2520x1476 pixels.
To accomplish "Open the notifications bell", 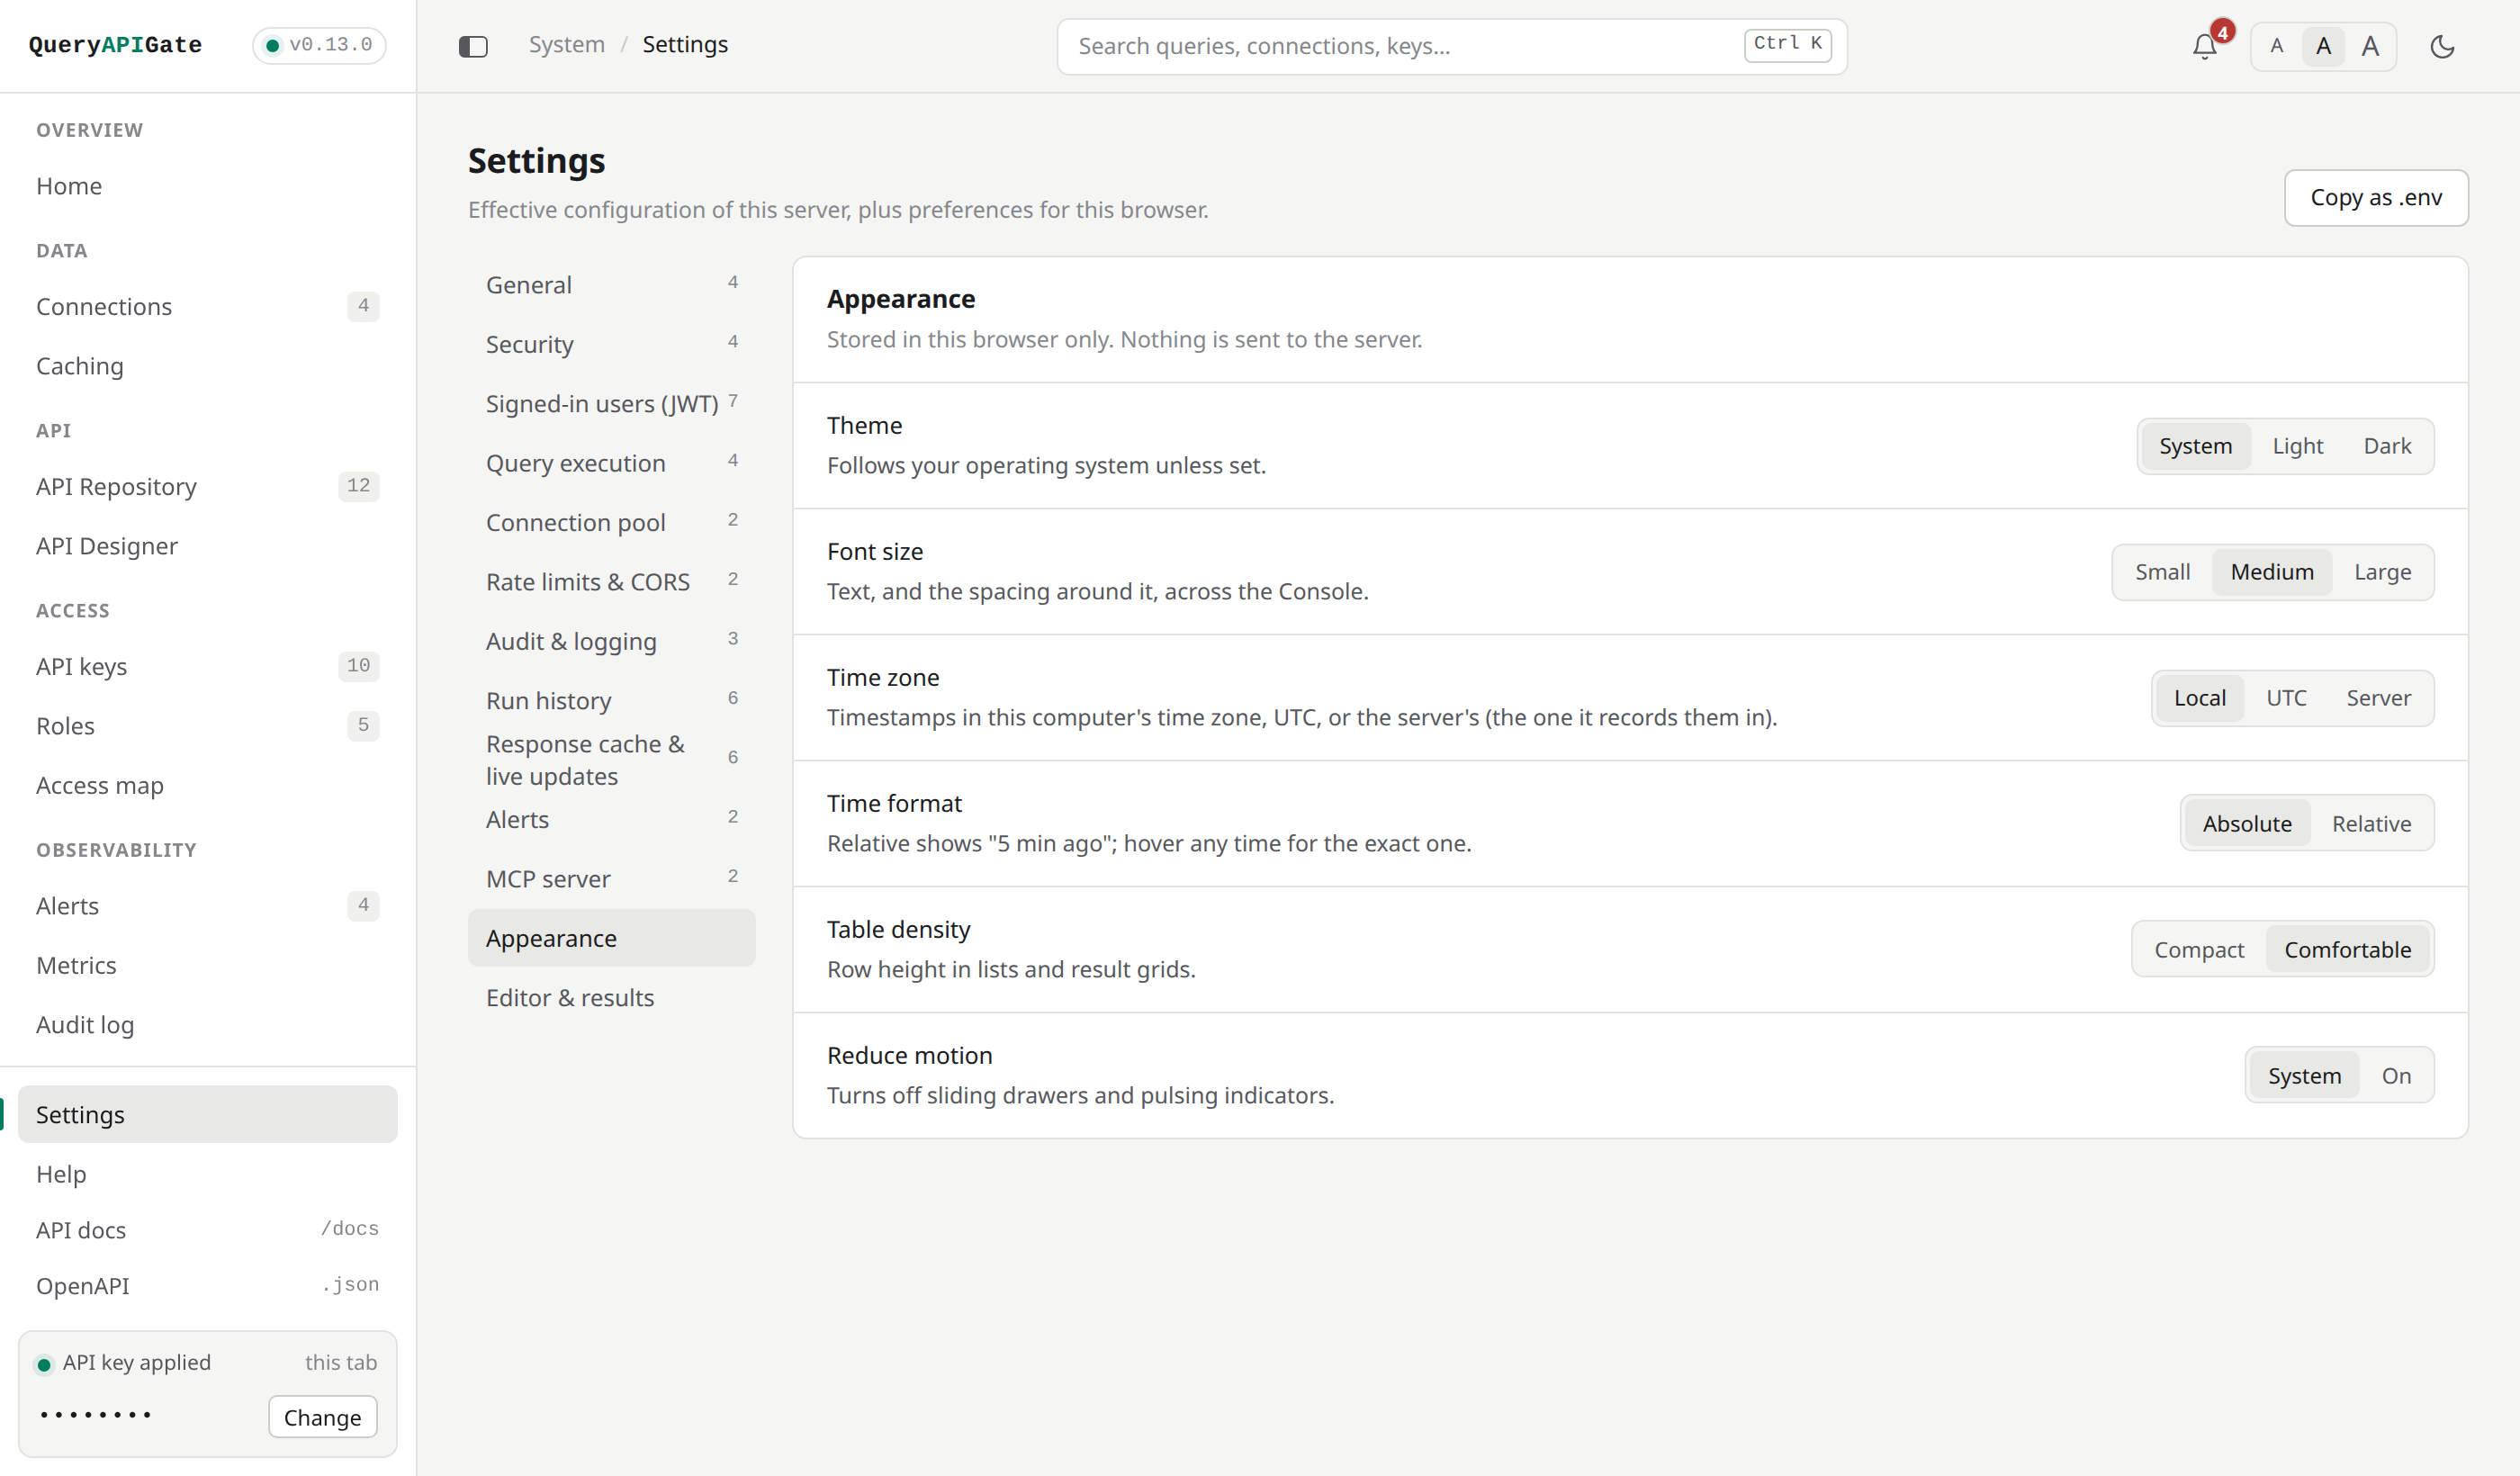I will 2204,46.
